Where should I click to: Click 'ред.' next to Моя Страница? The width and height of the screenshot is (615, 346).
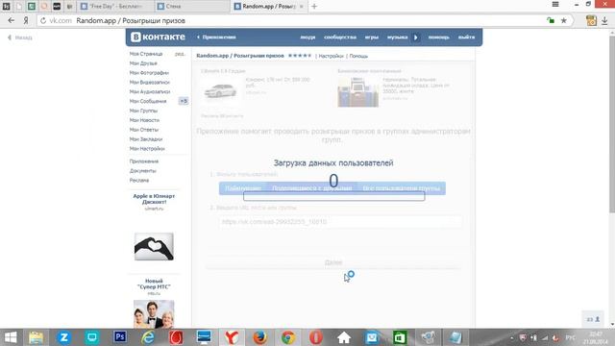coord(180,54)
